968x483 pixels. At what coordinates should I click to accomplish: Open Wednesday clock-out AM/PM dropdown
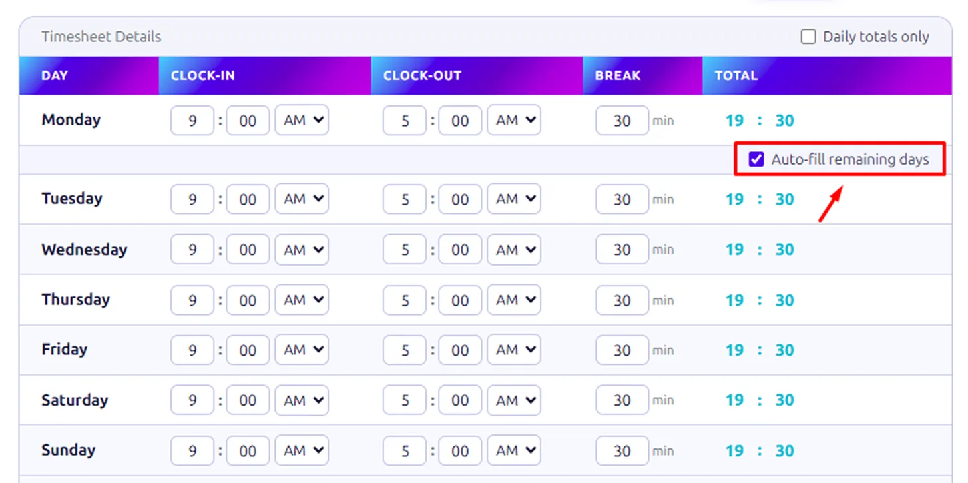point(514,250)
